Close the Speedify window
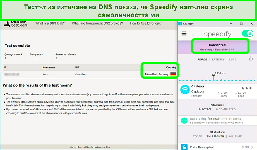 [252, 24]
